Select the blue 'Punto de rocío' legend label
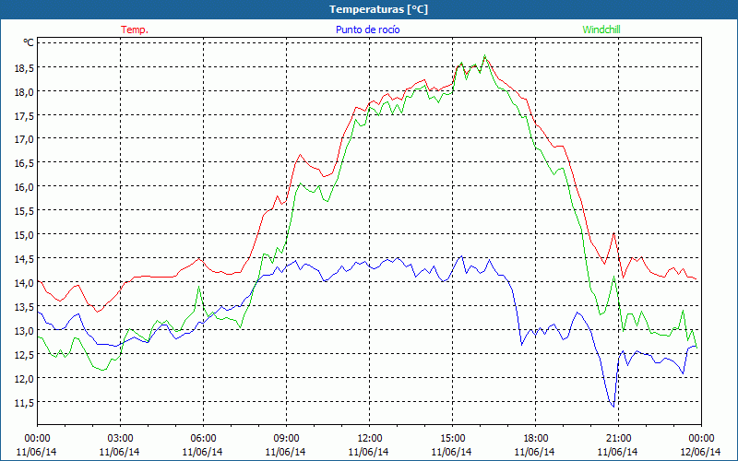The width and height of the screenshot is (738, 461). [367, 30]
